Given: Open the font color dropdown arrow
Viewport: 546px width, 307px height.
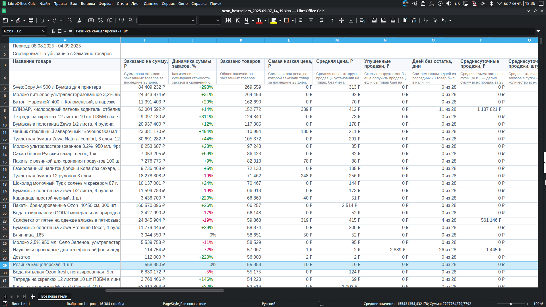Looking at the screenshot, I should pyautogui.click(x=265, y=20).
